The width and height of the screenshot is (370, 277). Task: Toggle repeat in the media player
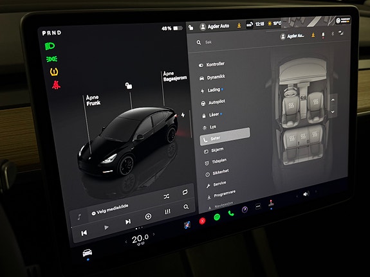point(185,192)
